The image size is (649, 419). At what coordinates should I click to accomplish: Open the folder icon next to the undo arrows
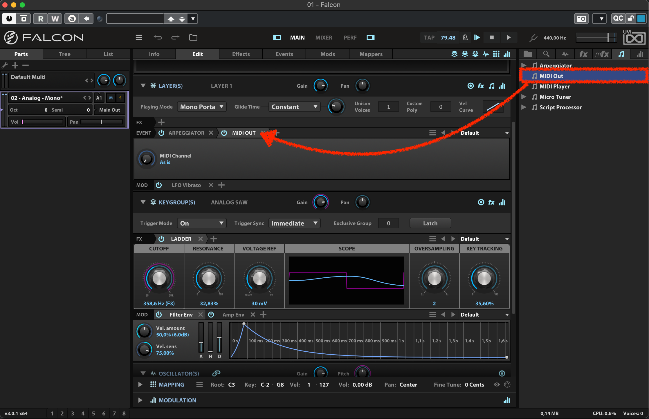point(193,37)
